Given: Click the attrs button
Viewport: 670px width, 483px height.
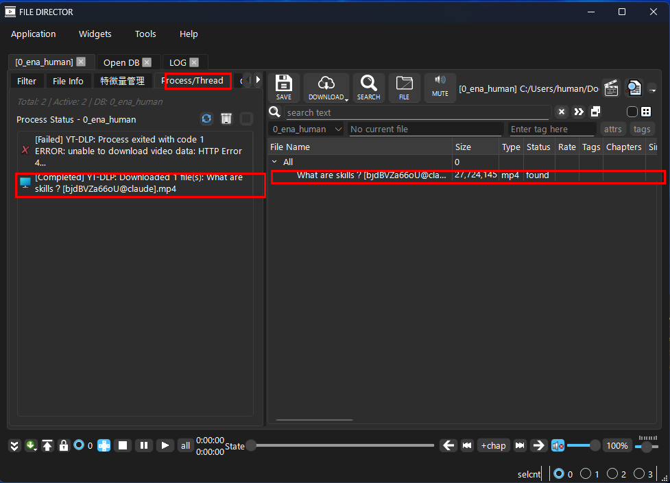Looking at the screenshot, I should pyautogui.click(x=612, y=129).
